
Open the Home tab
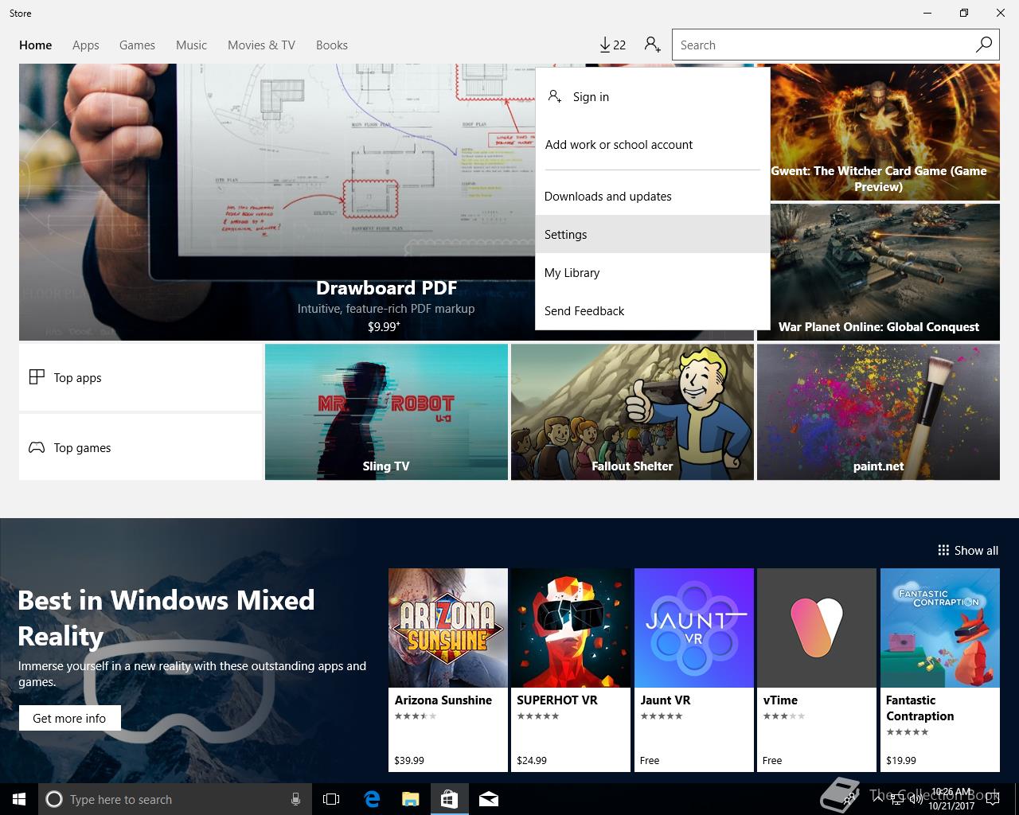coord(36,45)
